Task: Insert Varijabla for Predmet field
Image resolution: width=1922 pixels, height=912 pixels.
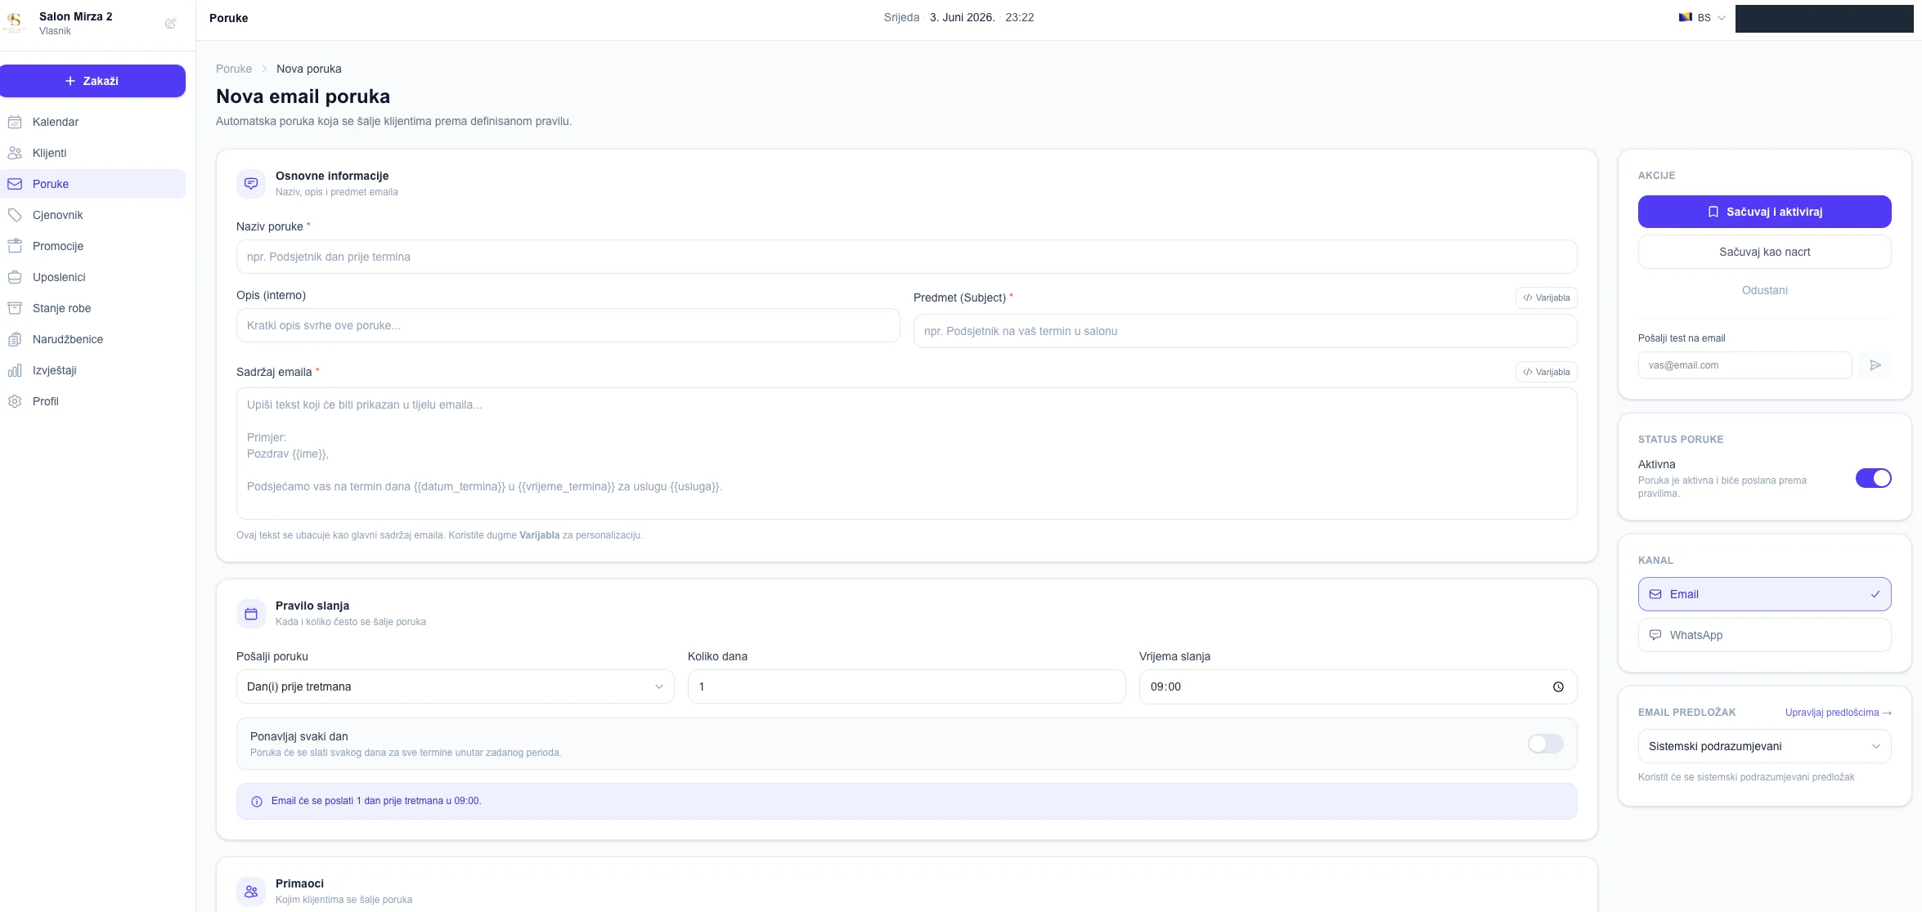Action: tap(1546, 297)
